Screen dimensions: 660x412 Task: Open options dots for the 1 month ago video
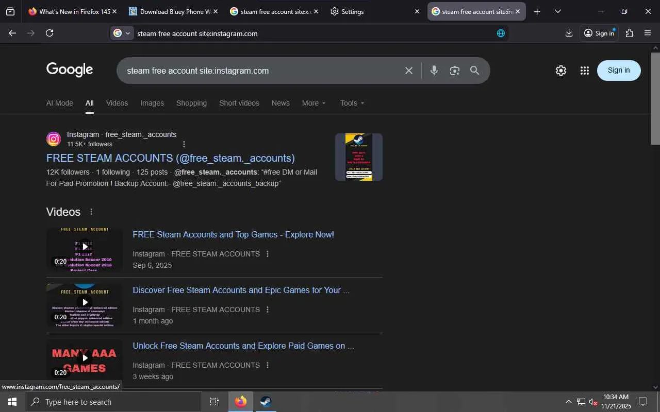coord(267,310)
